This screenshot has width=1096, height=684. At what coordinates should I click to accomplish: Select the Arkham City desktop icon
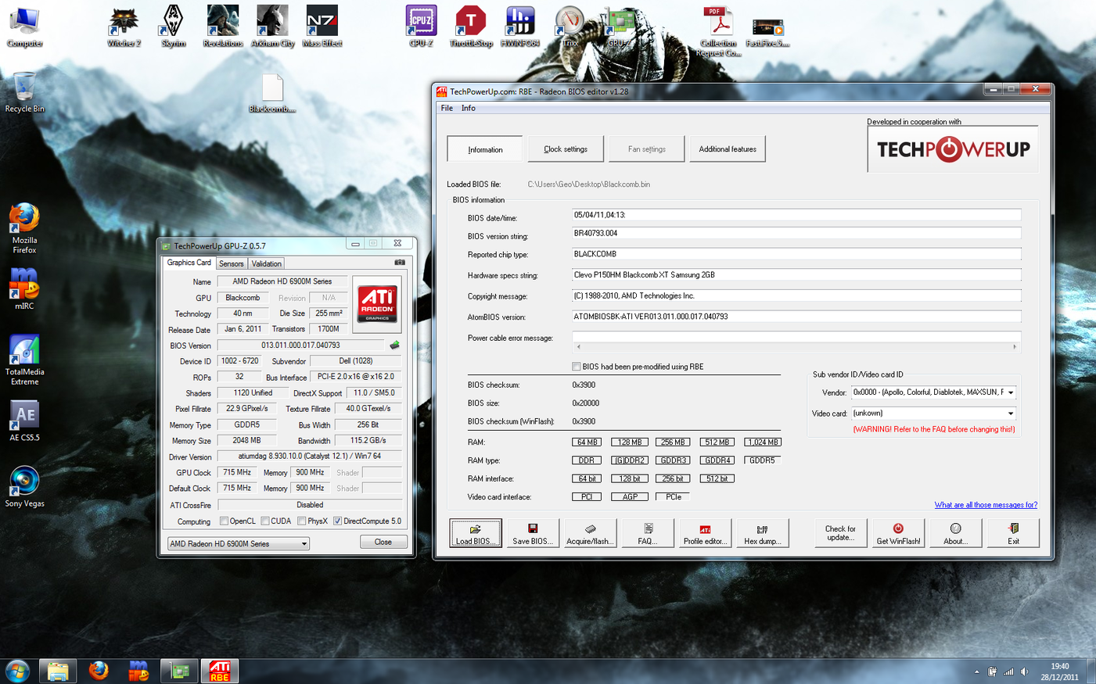pyautogui.click(x=272, y=26)
